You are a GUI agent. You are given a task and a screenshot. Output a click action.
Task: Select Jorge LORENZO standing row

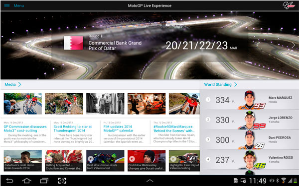[250, 120]
